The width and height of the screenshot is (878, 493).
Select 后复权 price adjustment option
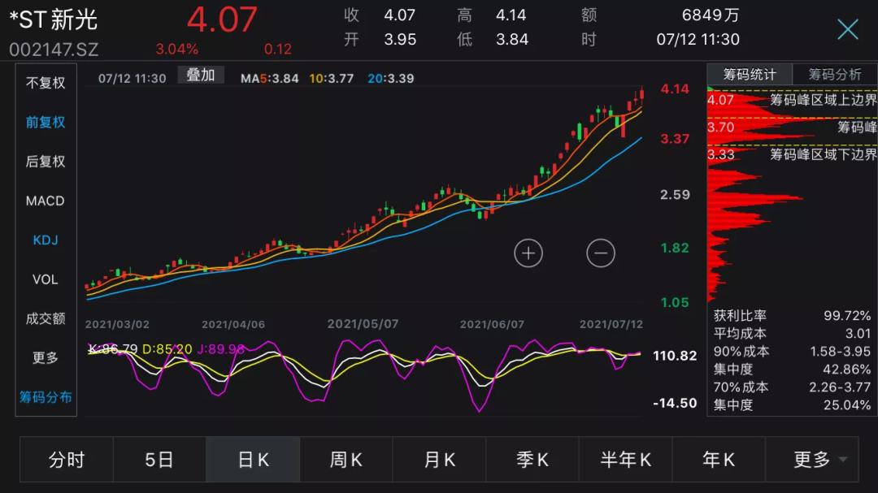46,161
